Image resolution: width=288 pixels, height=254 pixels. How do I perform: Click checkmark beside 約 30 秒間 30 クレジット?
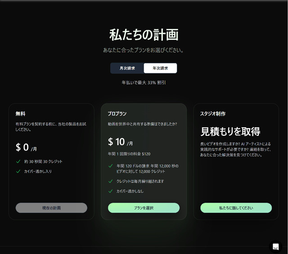pos(18,161)
